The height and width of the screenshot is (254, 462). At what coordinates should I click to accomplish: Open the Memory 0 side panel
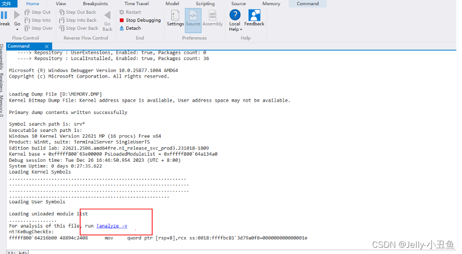pos(2,106)
